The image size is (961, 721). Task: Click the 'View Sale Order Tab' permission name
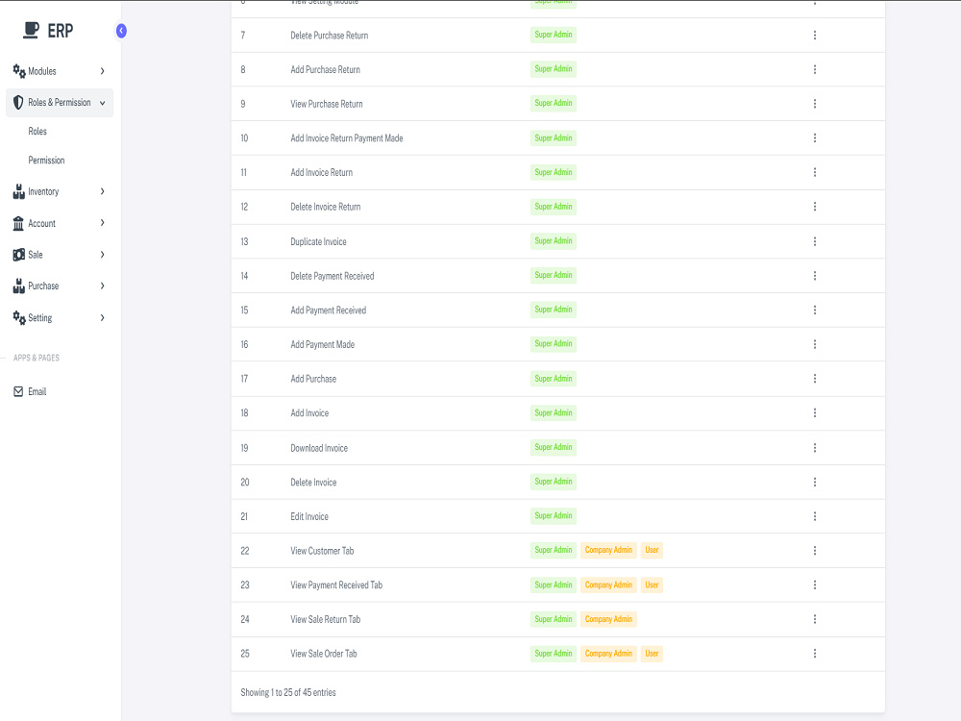coord(324,654)
